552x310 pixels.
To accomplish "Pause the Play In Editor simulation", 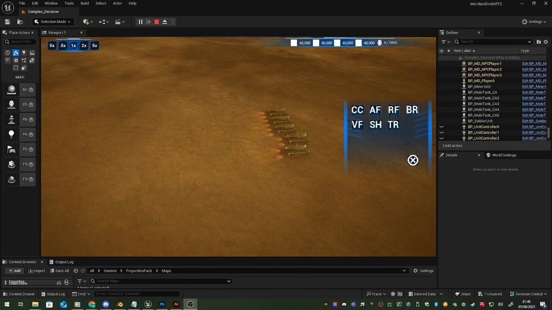I will [141, 22].
